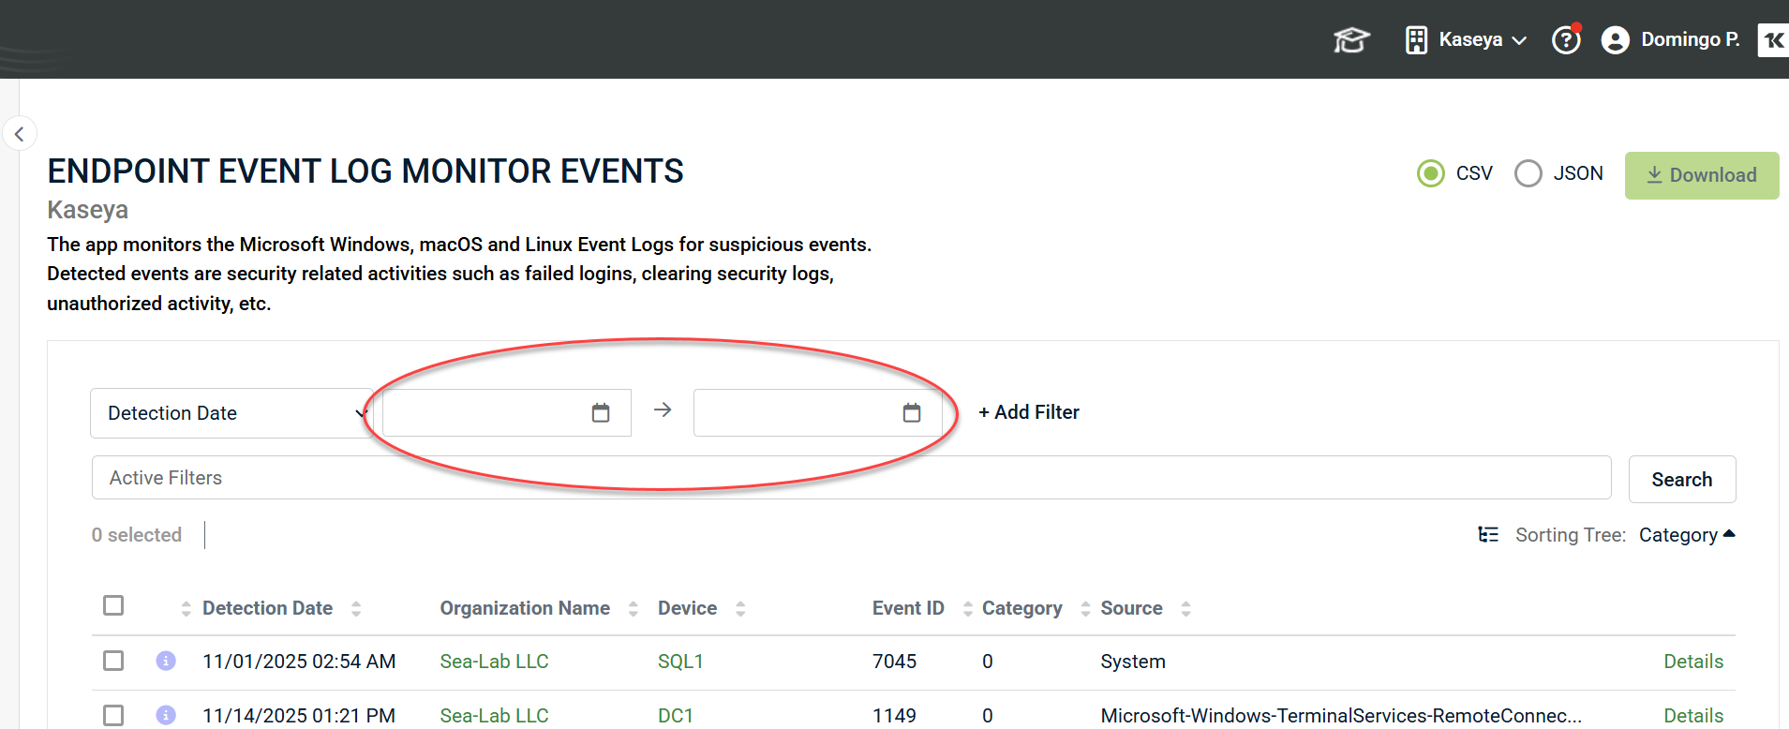Open the Kaseya organization dropdown
Screen dimensions: 1789x729
(x=1468, y=40)
